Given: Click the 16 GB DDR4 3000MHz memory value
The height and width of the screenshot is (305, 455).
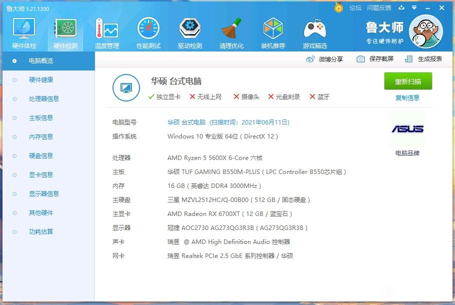Looking at the screenshot, I should [214, 185].
